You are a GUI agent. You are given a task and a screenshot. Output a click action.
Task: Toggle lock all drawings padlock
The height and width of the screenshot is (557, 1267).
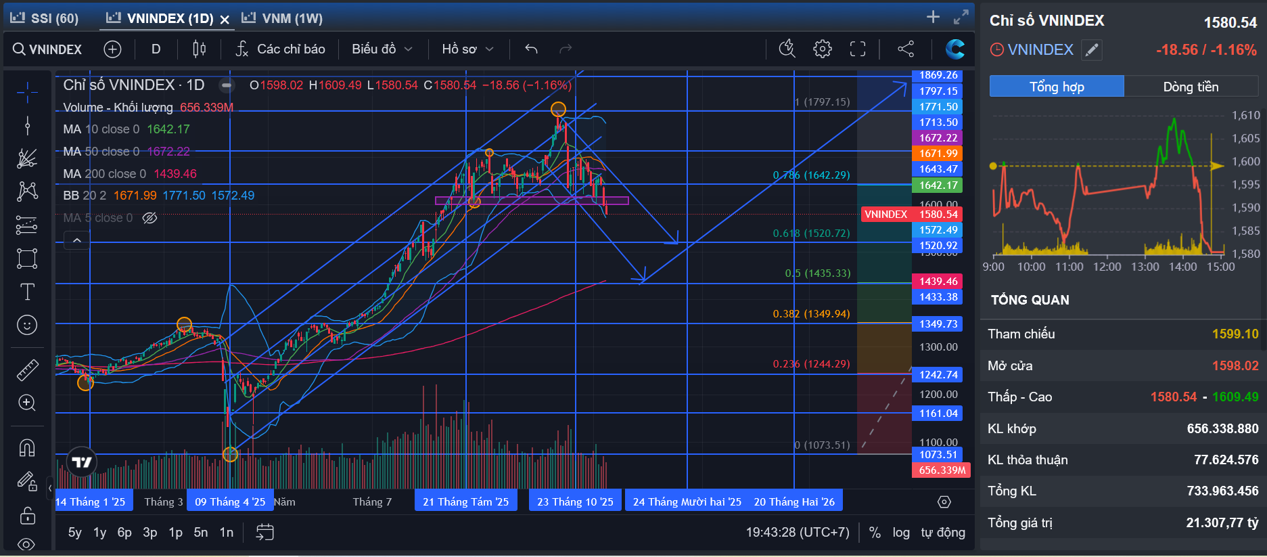pyautogui.click(x=27, y=515)
